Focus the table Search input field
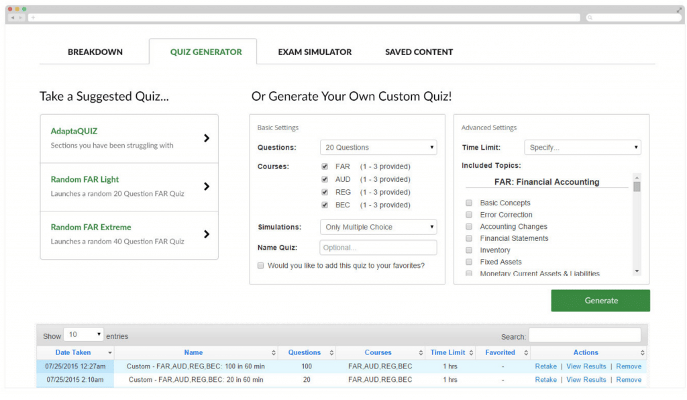 point(584,335)
